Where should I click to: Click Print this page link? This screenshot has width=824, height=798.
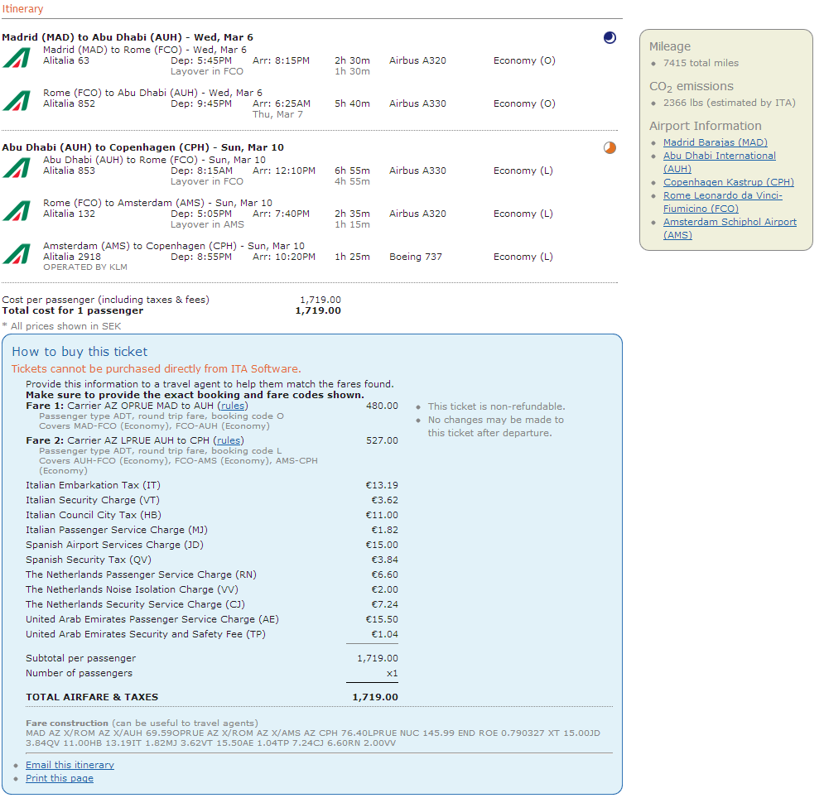[59, 778]
